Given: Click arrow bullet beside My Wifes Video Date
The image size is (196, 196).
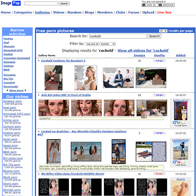Looking at the screenshot, I should click(39, 174).
